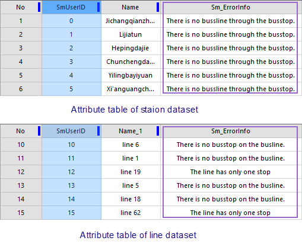
Task: Click blue divider handle beside the Name header
Action: (158, 7)
